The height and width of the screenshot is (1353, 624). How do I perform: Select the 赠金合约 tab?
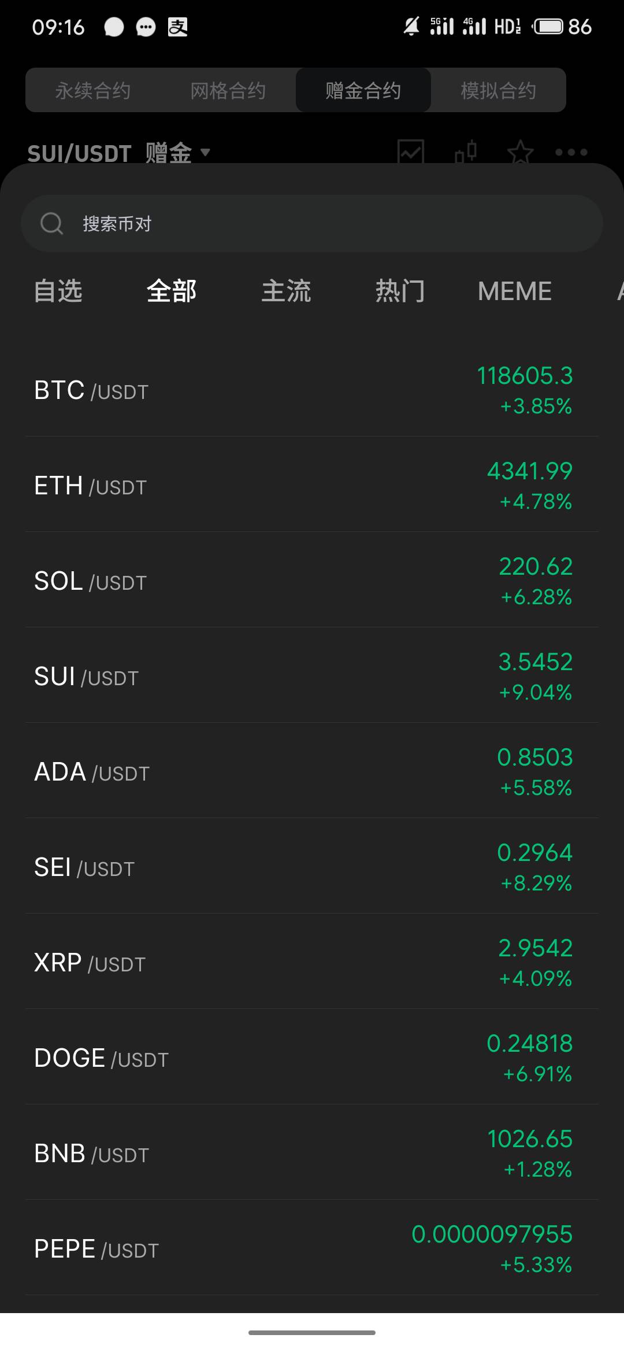(x=363, y=90)
